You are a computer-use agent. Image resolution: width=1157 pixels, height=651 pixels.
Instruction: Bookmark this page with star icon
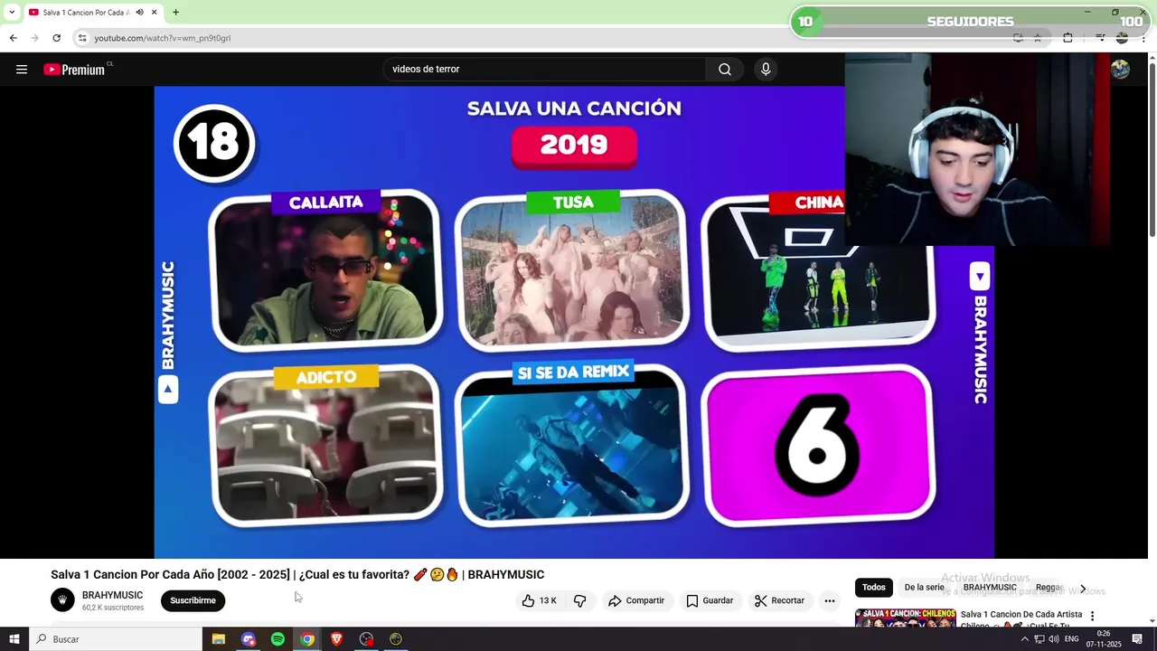pyautogui.click(x=1038, y=38)
